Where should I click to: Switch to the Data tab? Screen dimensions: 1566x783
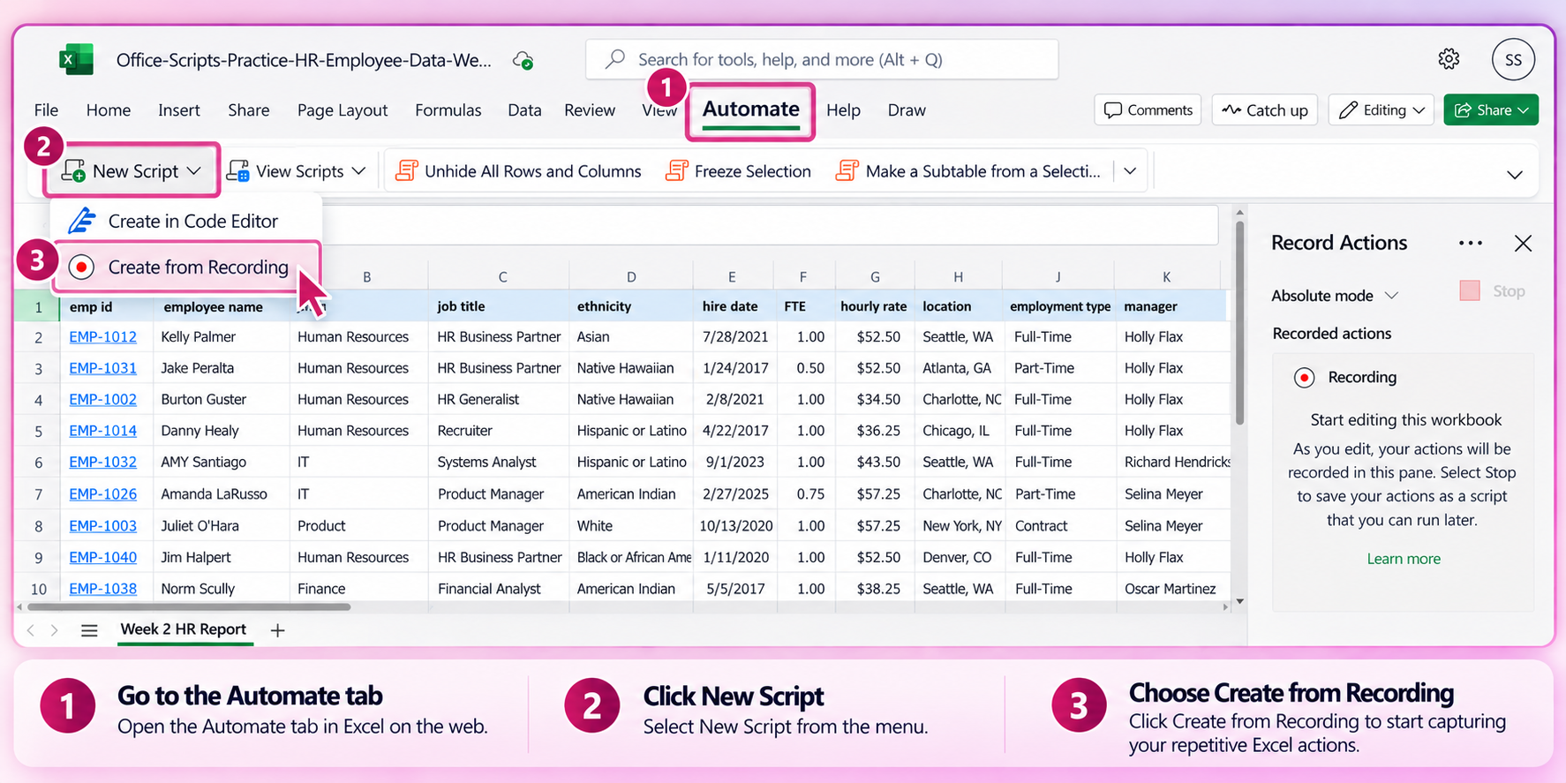tap(524, 109)
